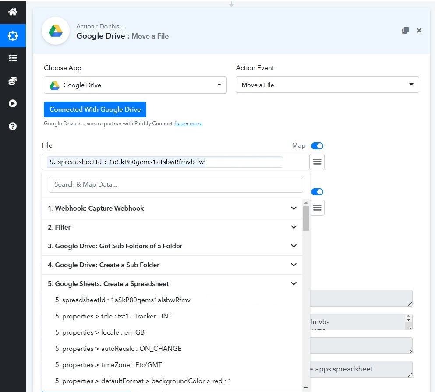Click the mapping list scrollbar thumb
Image resolution: width=435 pixels, height=392 pixels.
coord(306,219)
